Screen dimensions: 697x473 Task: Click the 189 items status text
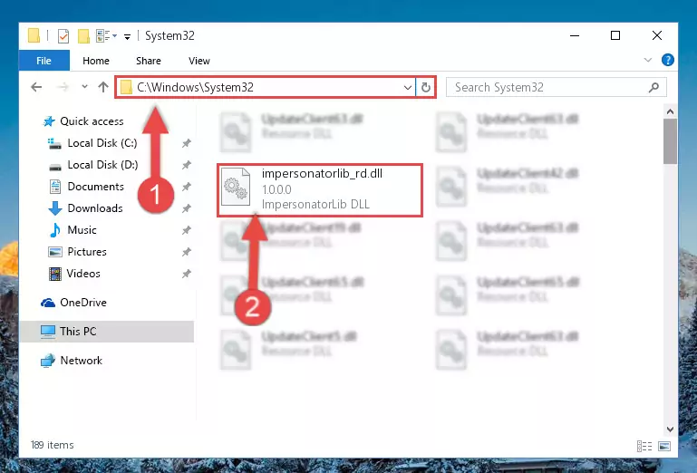tap(52, 445)
